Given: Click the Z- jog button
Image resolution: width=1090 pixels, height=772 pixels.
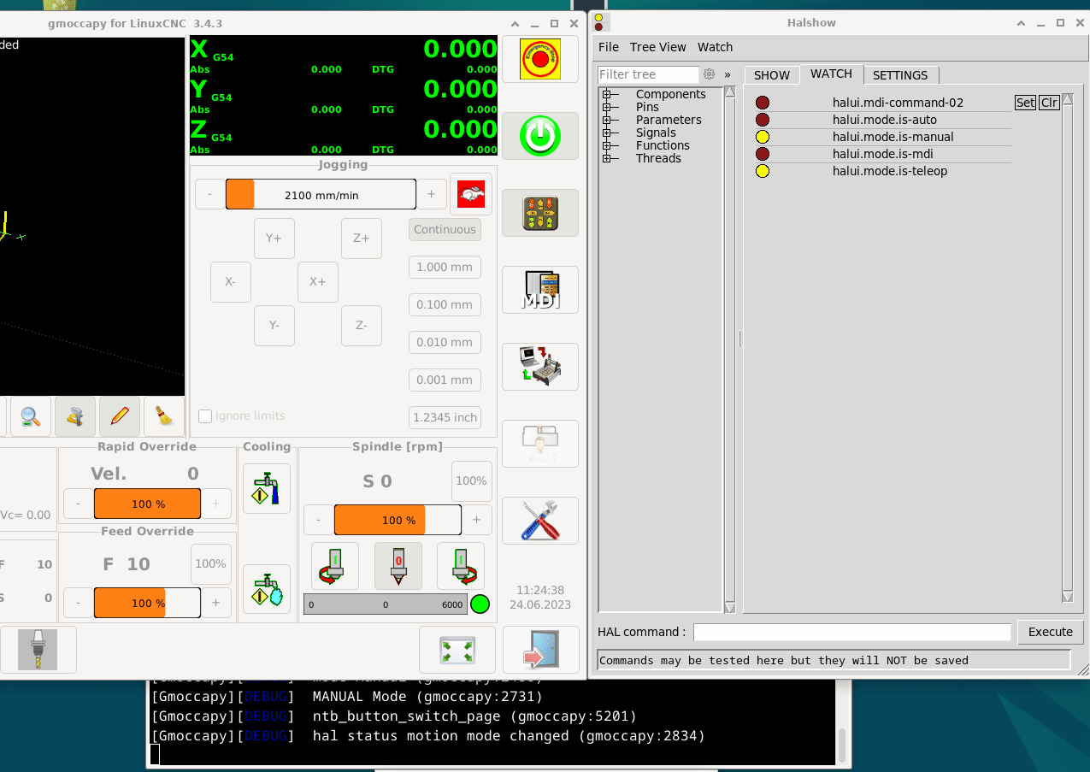Looking at the screenshot, I should pyautogui.click(x=362, y=326).
